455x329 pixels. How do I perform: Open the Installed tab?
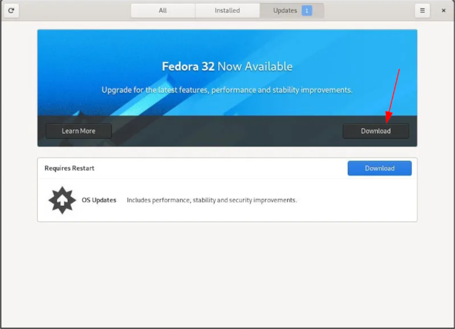pyautogui.click(x=227, y=10)
